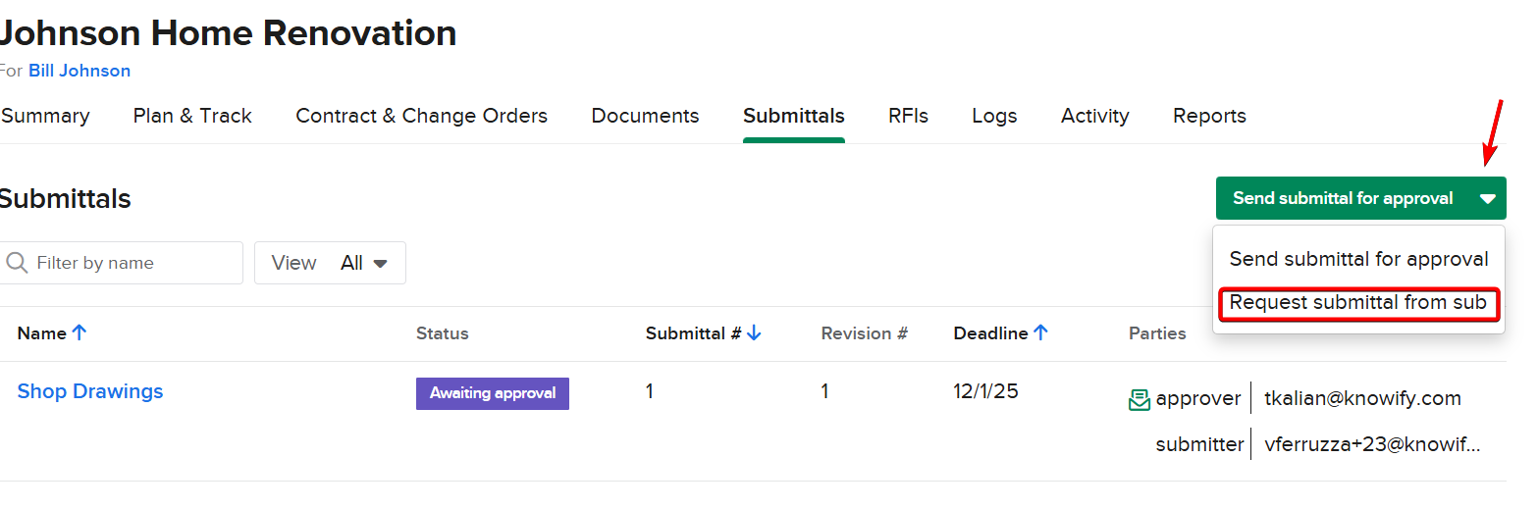The image size is (1538, 509).
Task: Open the View All dropdown
Action: [330, 263]
